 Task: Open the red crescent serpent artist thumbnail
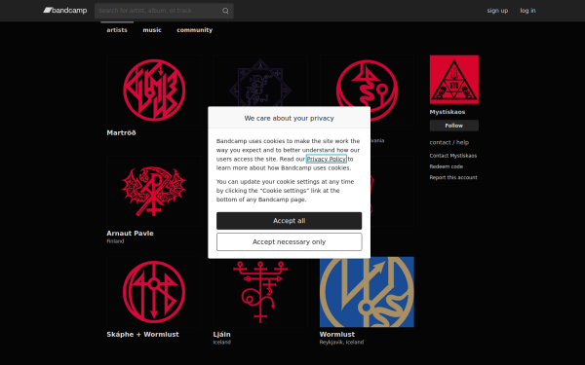pyautogui.click(x=367, y=81)
